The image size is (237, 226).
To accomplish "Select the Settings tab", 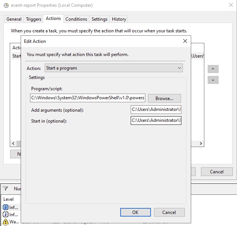I will (x=100, y=19).
